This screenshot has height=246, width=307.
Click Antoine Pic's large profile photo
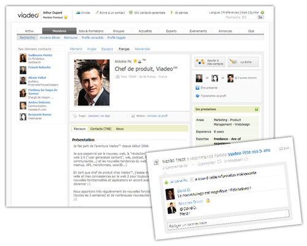click(91, 82)
